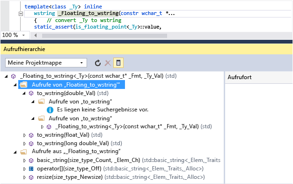Select the to_wstring(float_Val) row
Viewport: 293px width, 184px height.
[x=70, y=135]
